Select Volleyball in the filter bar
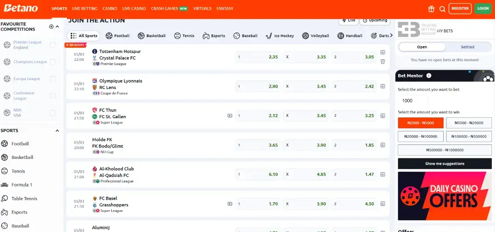495x232 pixels. (x=316, y=35)
